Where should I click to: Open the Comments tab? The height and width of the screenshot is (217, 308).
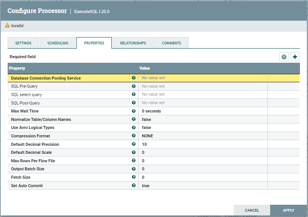tap(171, 43)
